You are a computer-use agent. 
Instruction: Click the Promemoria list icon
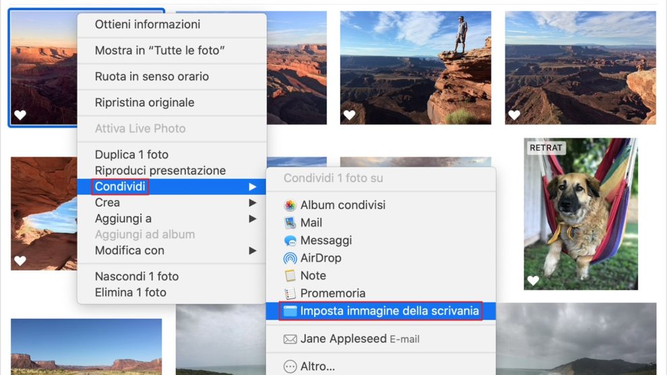click(290, 293)
